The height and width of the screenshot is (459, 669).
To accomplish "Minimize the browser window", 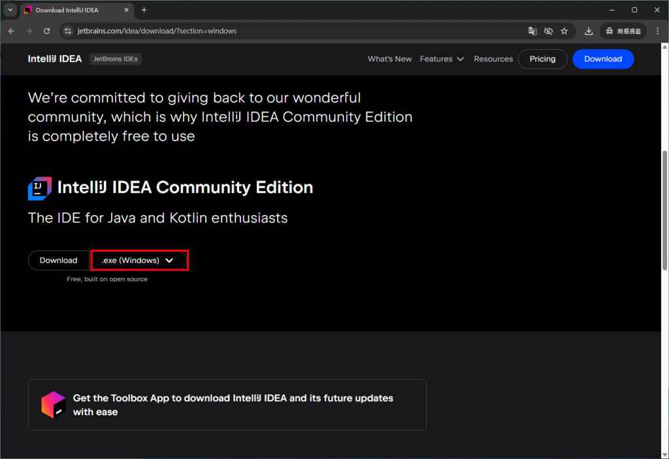I will coord(612,10).
